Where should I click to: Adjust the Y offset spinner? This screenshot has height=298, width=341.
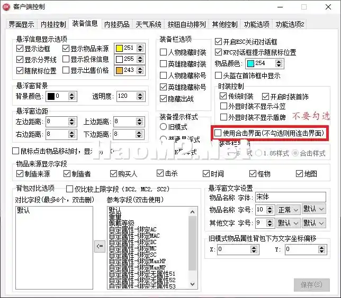[x=321, y=249]
